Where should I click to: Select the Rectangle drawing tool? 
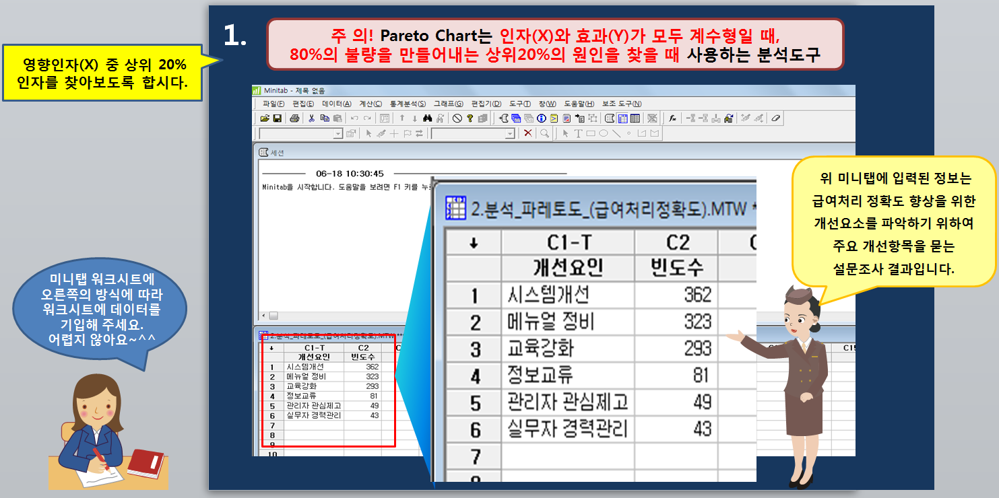pos(591,133)
